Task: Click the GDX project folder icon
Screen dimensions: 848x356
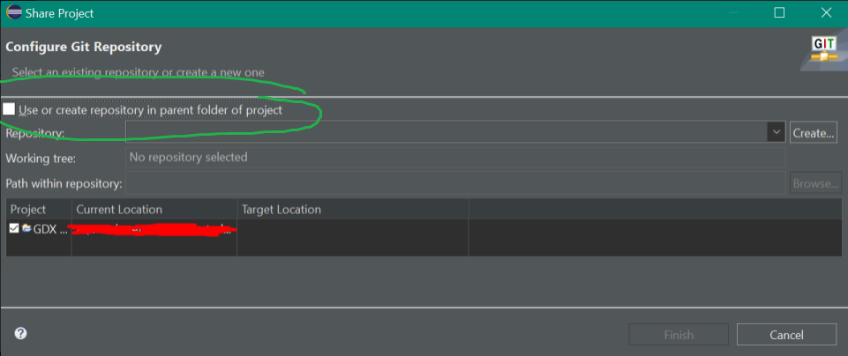Action: (x=27, y=228)
